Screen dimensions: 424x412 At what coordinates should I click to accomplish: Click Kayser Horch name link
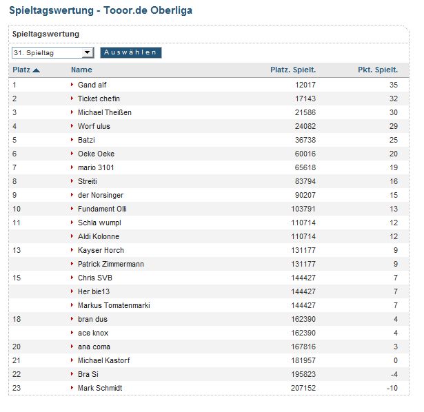[101, 250]
